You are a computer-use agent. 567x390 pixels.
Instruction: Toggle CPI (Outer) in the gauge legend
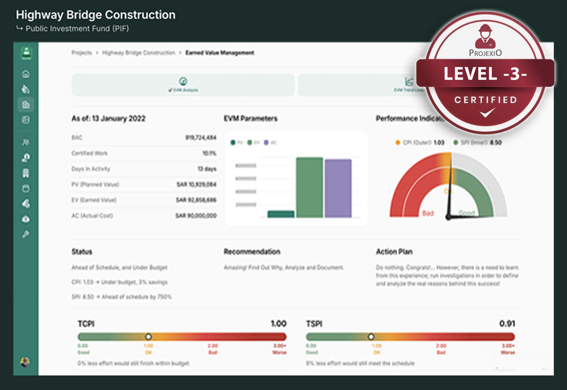point(420,142)
